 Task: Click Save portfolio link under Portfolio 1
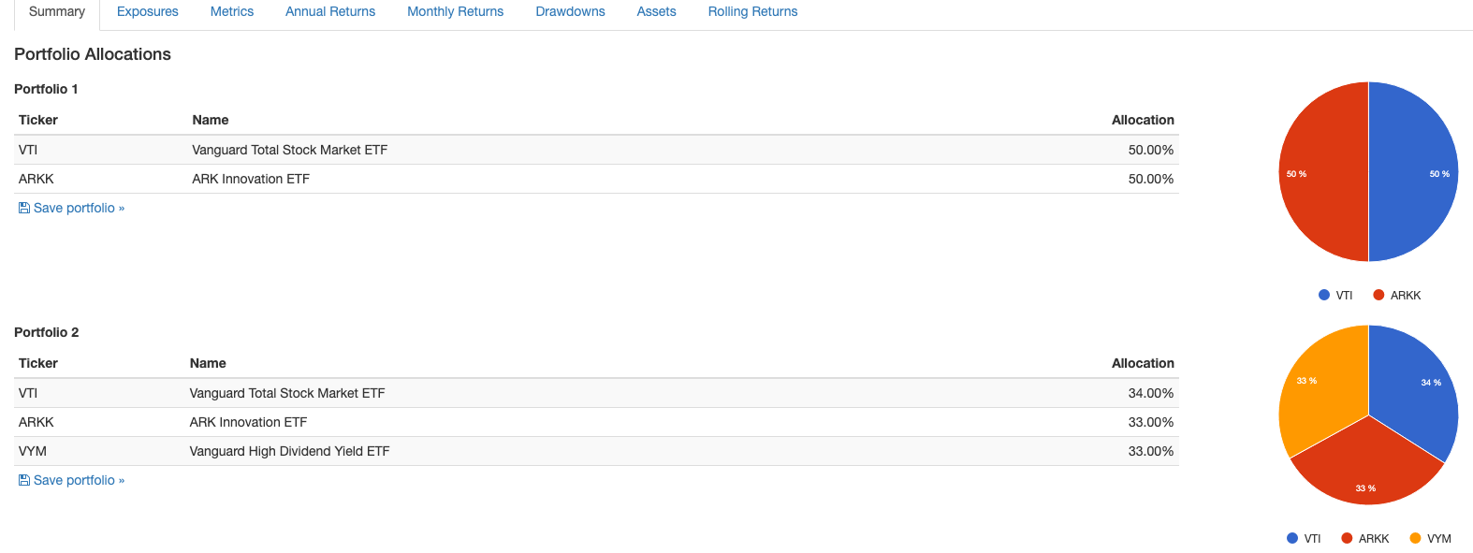point(79,208)
